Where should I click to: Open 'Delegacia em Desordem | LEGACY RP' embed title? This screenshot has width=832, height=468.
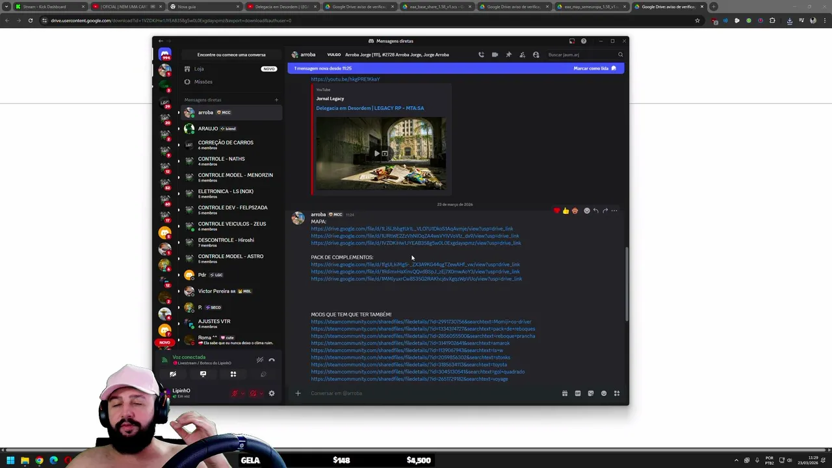pyautogui.click(x=370, y=108)
